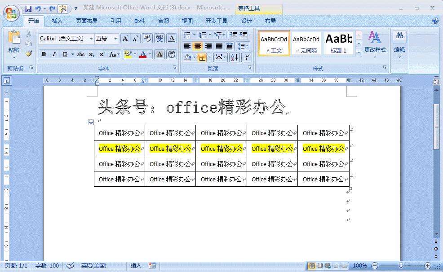Viewport: 443px width, 272px height.
Task: Open the multilevel list dropdown
Action: pos(220,35)
